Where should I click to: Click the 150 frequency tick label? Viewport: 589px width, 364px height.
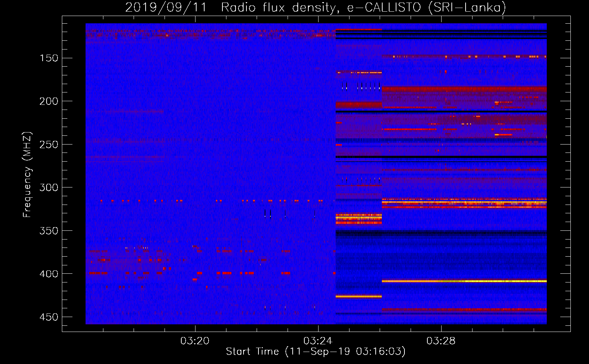49,58
